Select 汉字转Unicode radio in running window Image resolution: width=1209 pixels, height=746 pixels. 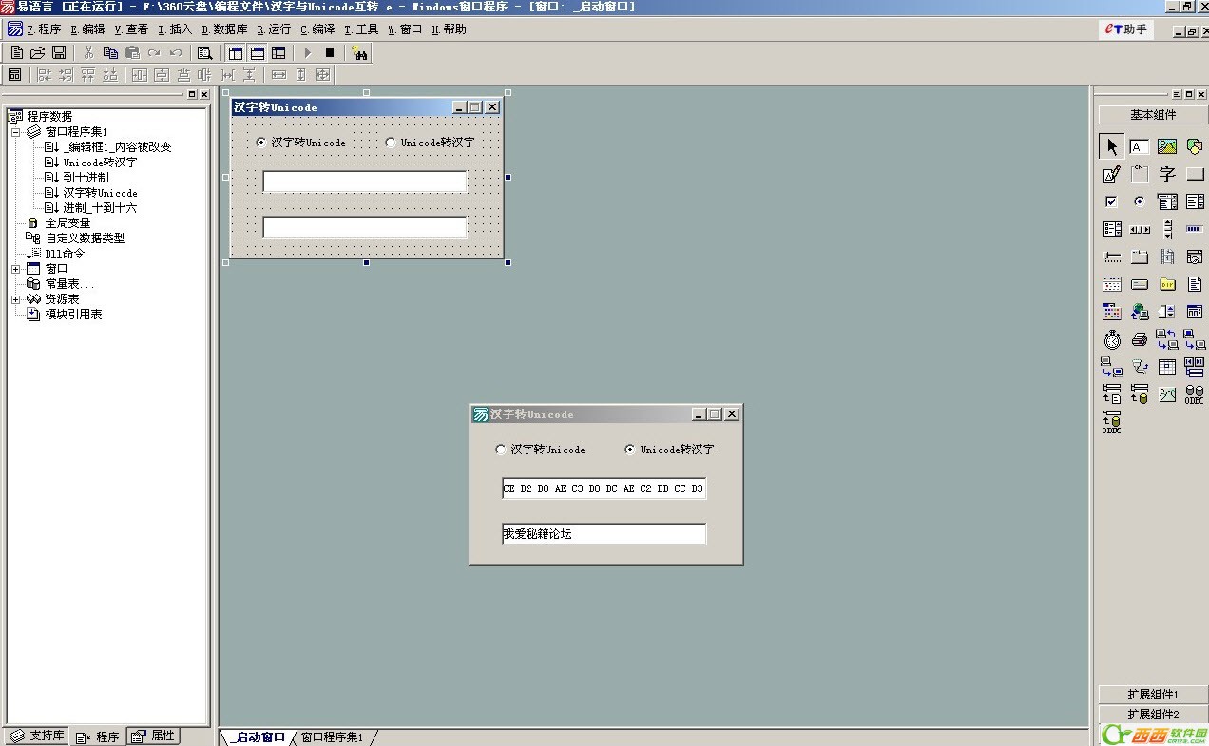pos(540,450)
